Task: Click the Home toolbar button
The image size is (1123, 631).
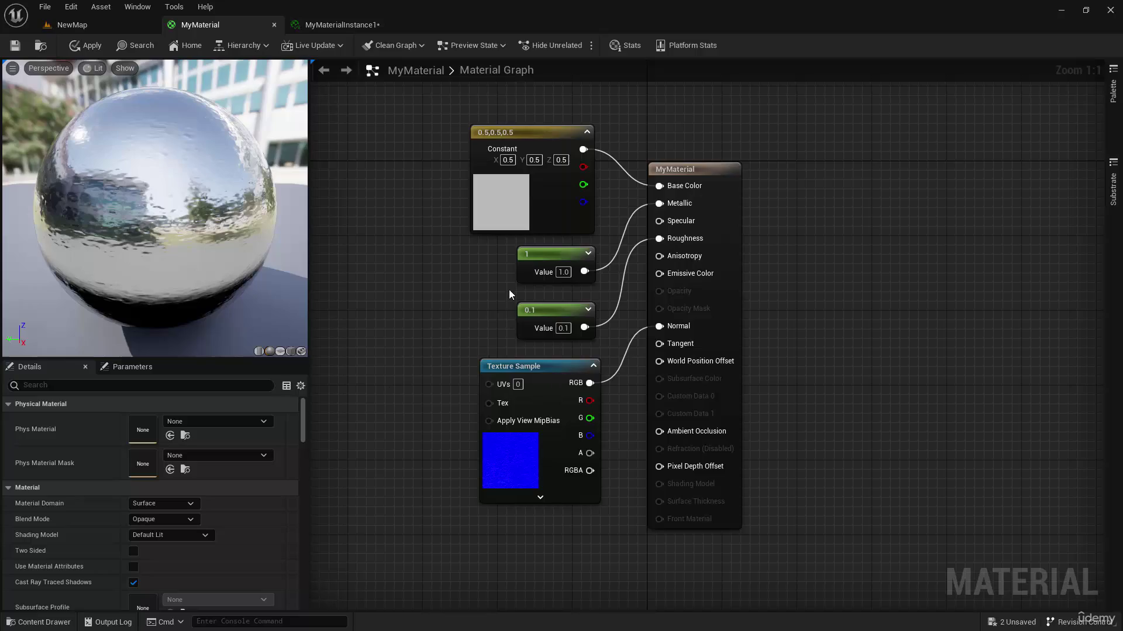Action: pos(185,46)
